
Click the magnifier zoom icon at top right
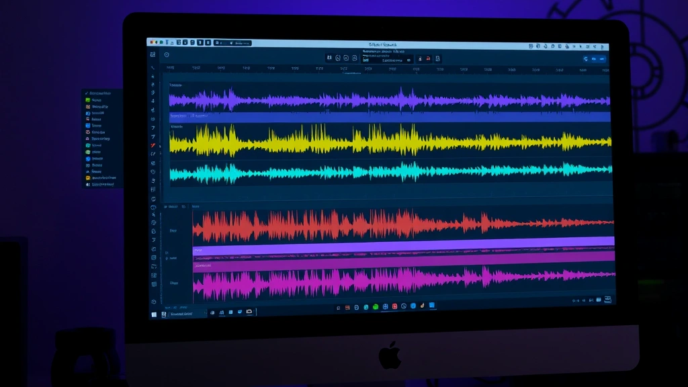click(586, 58)
